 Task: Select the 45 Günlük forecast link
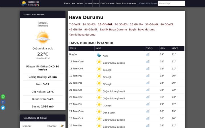(x=75, y=30)
